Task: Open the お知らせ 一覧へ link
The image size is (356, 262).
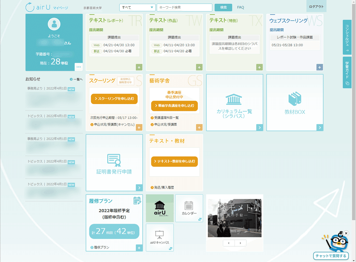Action: pos(76,79)
